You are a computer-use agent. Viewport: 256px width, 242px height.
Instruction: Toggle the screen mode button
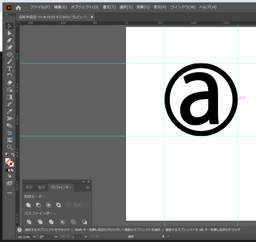point(9,183)
